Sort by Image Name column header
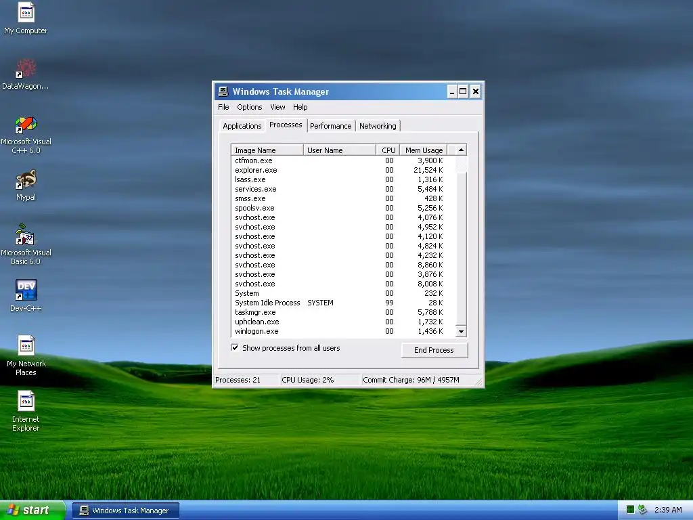693x520 pixels. pos(267,150)
